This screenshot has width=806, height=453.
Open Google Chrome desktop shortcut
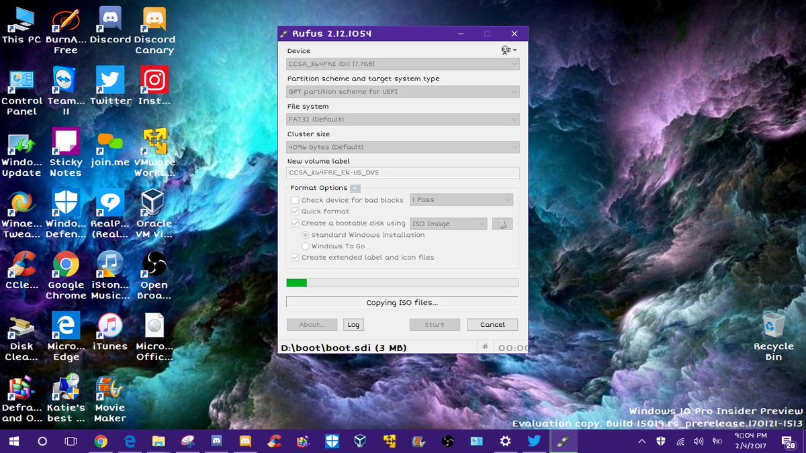click(x=66, y=276)
